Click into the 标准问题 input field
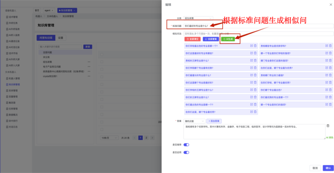This screenshot has height=173, width=334. pyautogui.click(x=258, y=26)
